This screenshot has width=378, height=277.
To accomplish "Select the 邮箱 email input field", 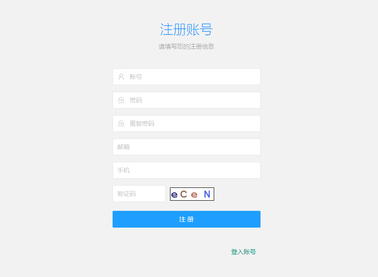I will click(x=187, y=147).
